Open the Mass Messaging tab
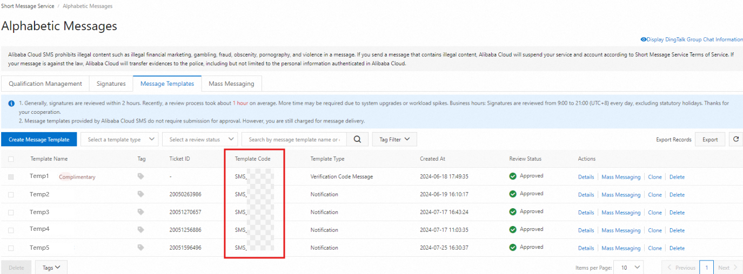The width and height of the screenshot is (743, 274). pyautogui.click(x=231, y=84)
